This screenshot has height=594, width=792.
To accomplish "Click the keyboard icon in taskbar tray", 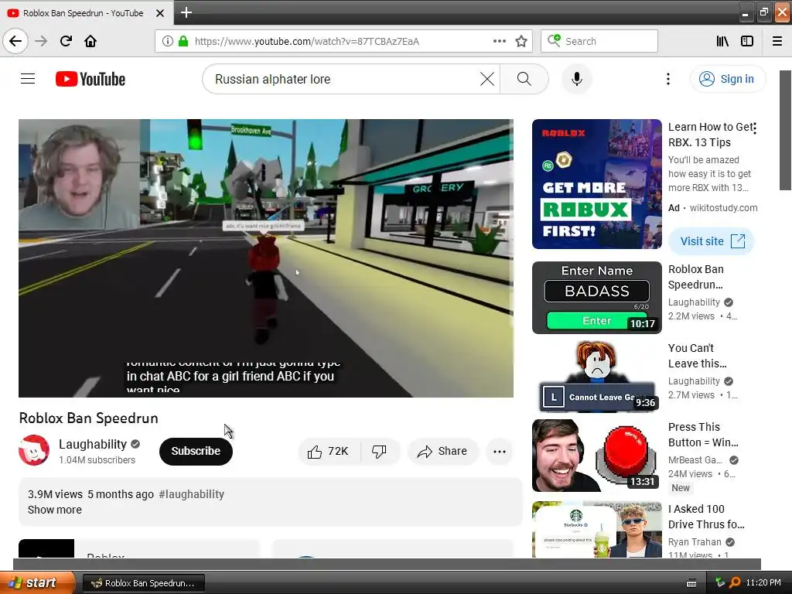I will click(691, 583).
